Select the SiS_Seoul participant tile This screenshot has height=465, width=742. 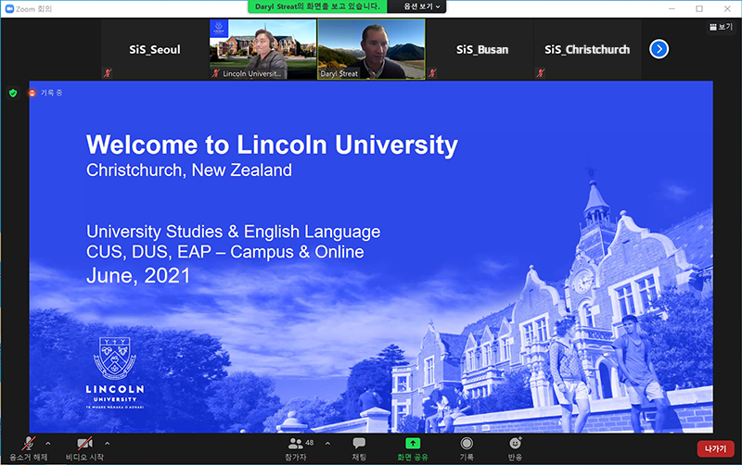point(155,49)
